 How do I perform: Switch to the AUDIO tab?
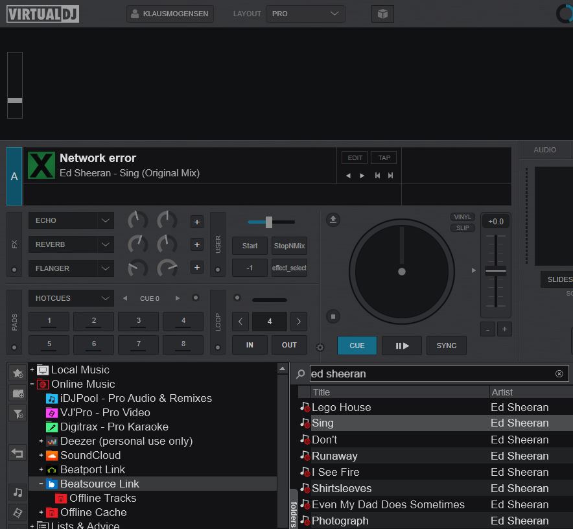[544, 150]
